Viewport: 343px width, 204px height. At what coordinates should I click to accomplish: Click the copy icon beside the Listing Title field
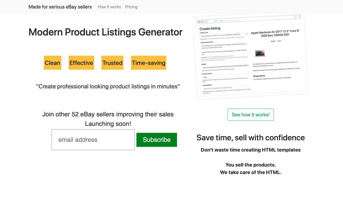(246, 34)
